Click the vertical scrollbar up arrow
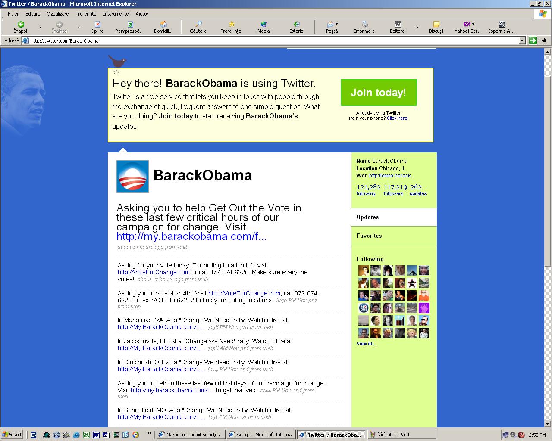This screenshot has width=552, height=441. tap(548, 52)
